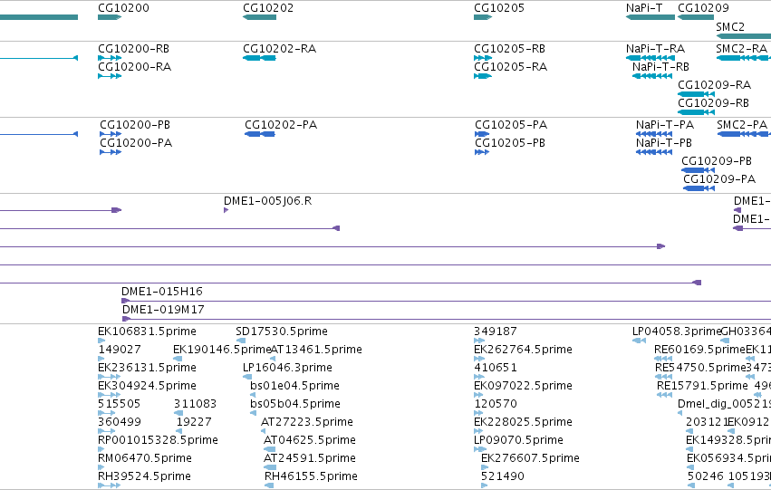Select EST LP04058.3prime

tap(640, 341)
